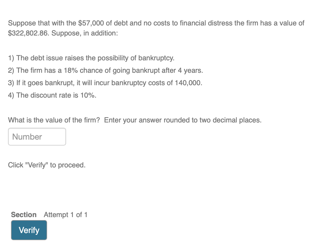Click the 'Click Verify to proceed' instruction

pyautogui.click(x=47, y=165)
